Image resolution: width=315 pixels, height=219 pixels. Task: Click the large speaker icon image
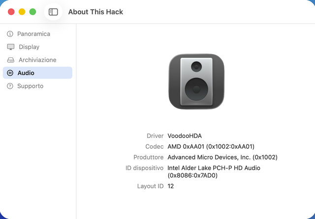(x=196, y=82)
